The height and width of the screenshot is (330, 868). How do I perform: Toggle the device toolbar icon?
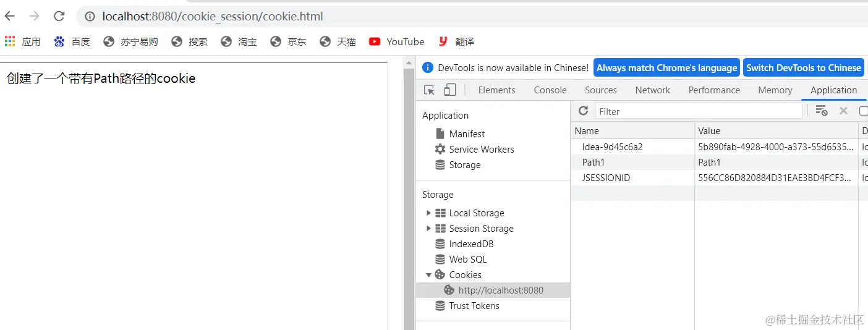point(450,90)
